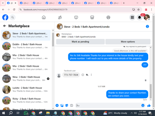Switch to the second Facebook tab

pos(24,3)
